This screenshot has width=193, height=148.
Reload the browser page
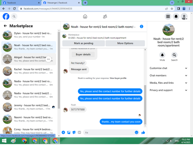click(x=14, y=8)
